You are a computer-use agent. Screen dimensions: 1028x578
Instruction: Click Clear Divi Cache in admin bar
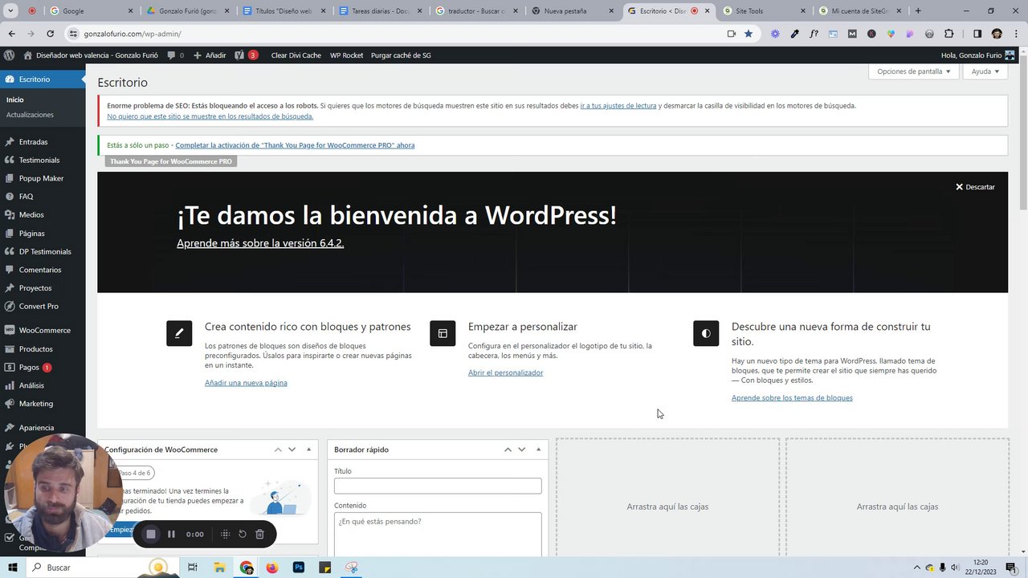coord(296,55)
